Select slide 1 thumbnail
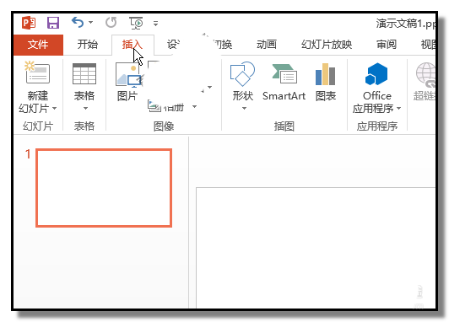 click(x=104, y=188)
